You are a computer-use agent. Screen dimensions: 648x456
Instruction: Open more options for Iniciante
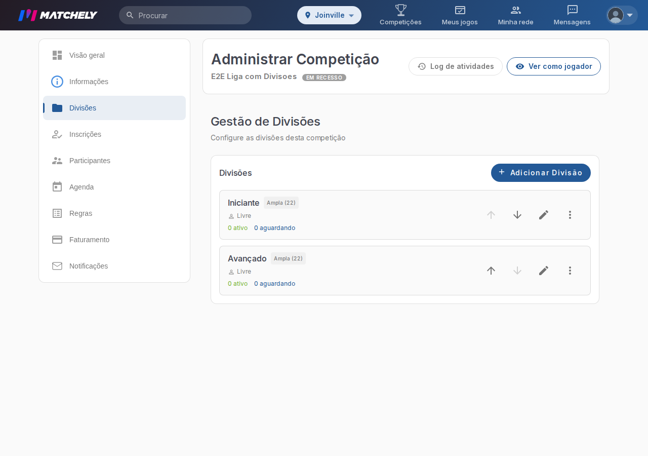click(x=570, y=215)
